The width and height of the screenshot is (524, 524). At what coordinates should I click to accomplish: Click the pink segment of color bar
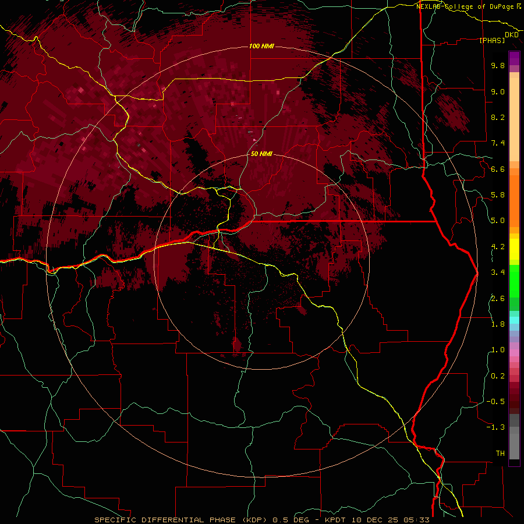pyautogui.click(x=514, y=353)
